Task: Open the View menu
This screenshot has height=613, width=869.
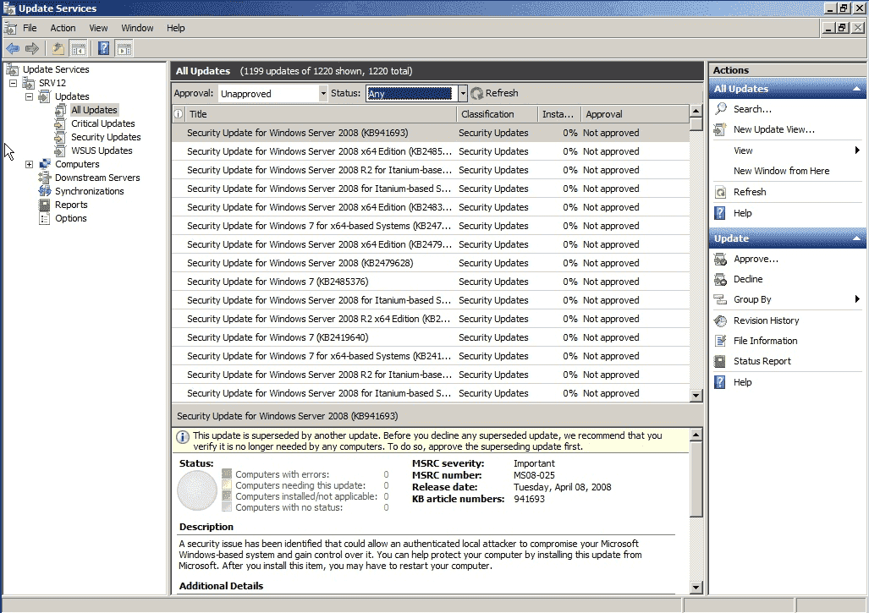Action: [x=98, y=28]
